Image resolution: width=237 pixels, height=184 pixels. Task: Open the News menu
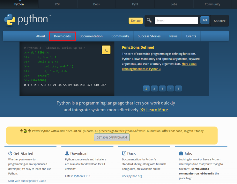click(174, 36)
